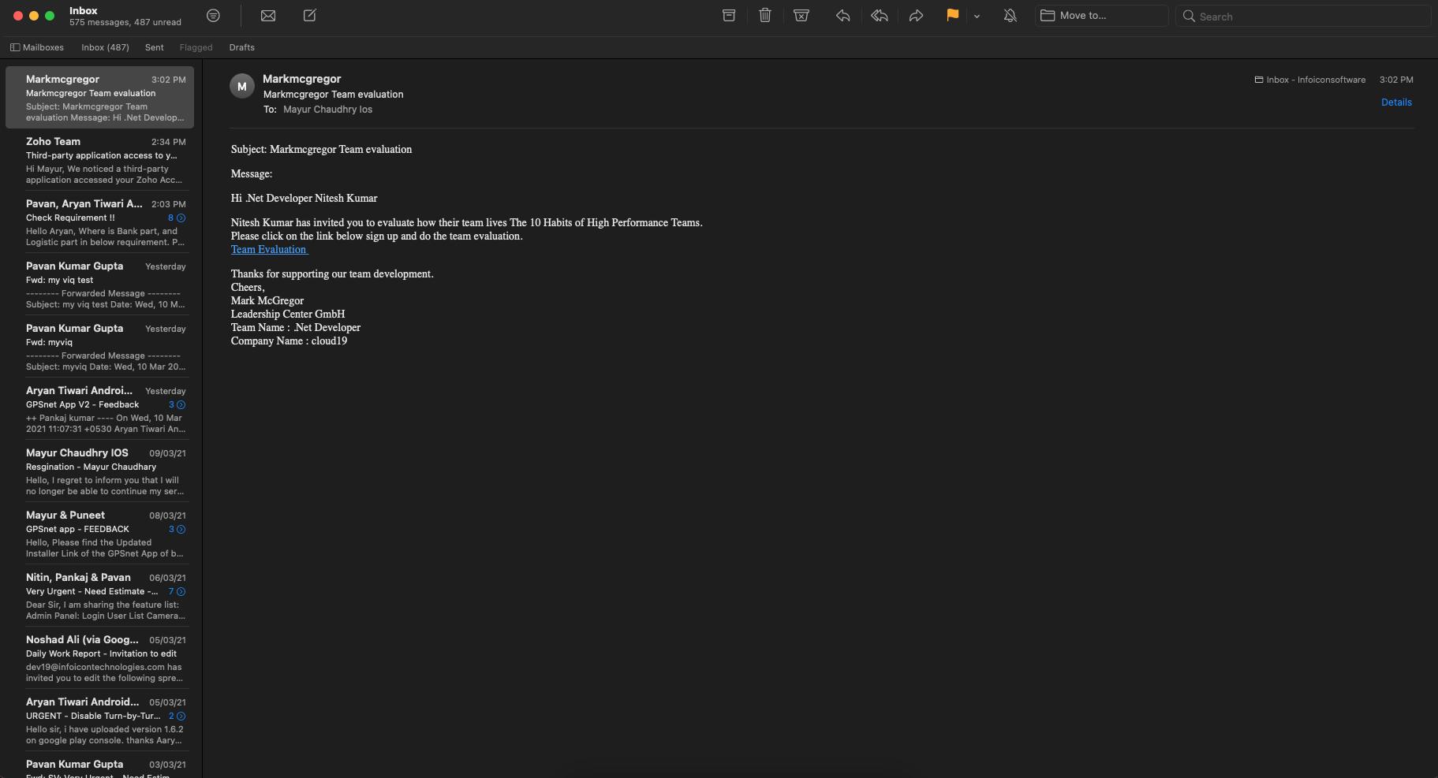This screenshot has width=1438, height=778.
Task: Compose a new message
Action: point(310,16)
